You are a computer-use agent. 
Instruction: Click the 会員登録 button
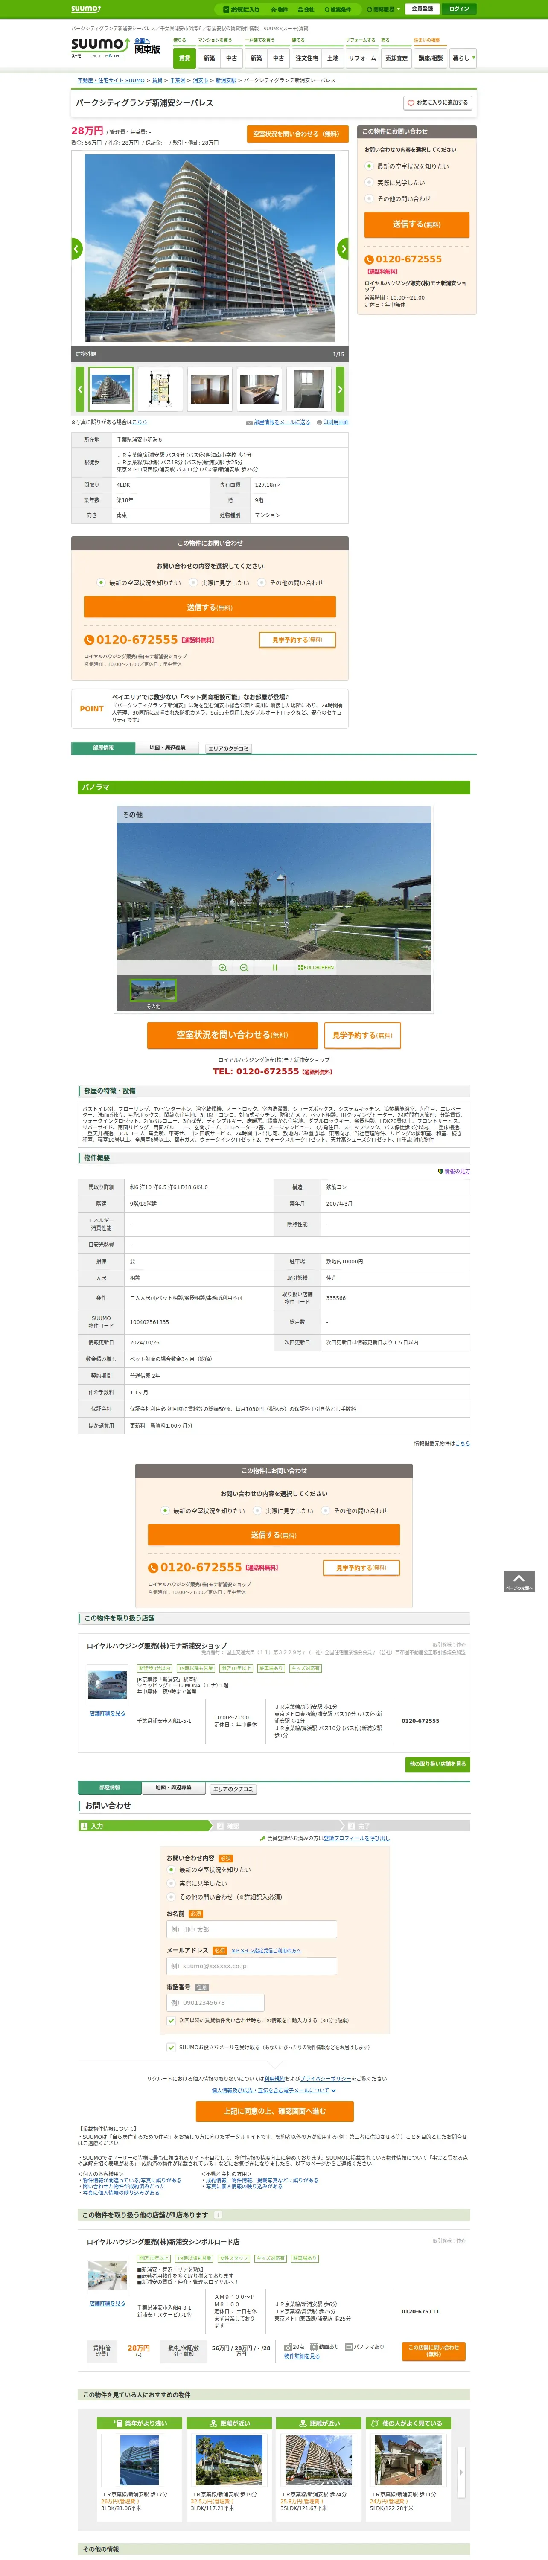[x=422, y=9]
